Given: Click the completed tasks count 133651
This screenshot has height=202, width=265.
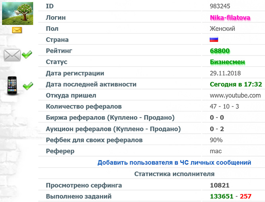Looking at the screenshot, I should click(222, 196).
